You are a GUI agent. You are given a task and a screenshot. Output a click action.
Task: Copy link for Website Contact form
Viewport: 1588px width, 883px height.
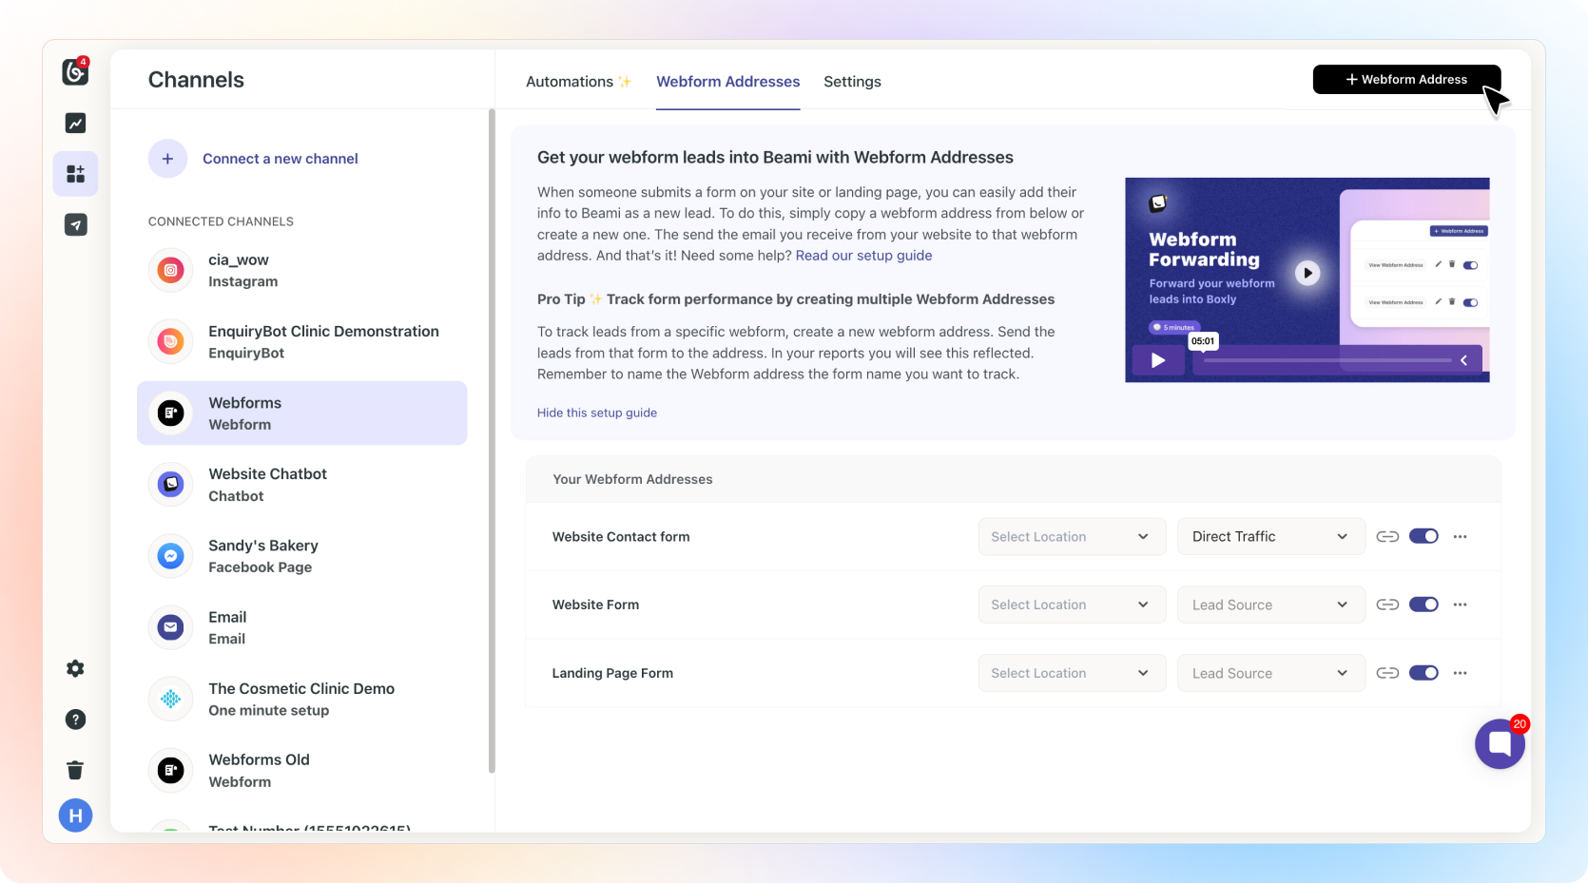(1387, 537)
